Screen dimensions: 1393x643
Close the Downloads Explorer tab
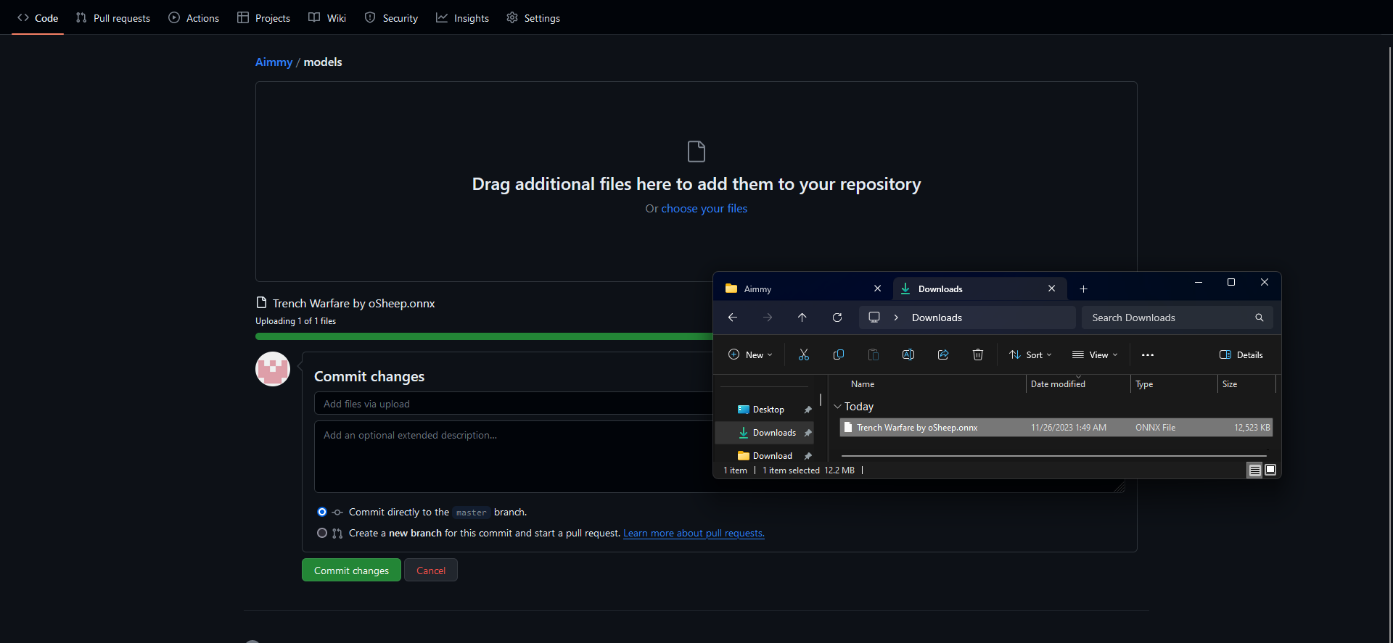[x=1051, y=289]
